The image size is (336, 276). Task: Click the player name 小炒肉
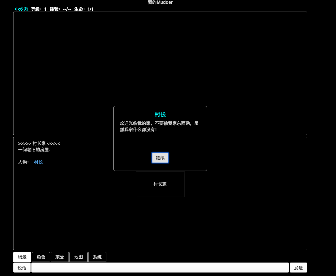[x=21, y=9]
